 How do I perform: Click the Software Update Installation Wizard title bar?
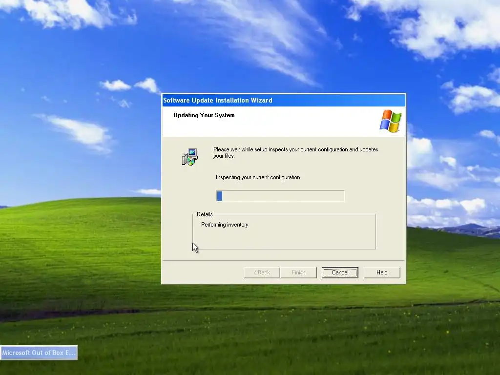coord(284,100)
